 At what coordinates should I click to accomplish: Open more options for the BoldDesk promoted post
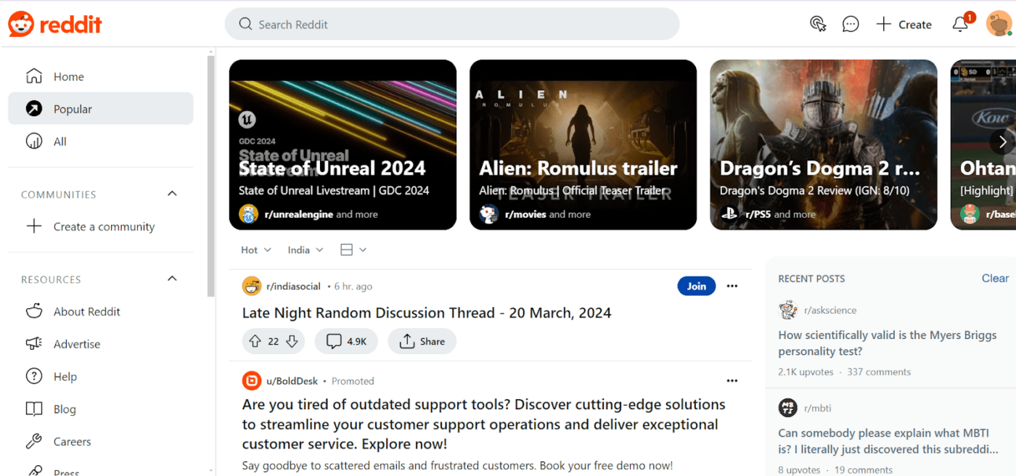(x=732, y=381)
